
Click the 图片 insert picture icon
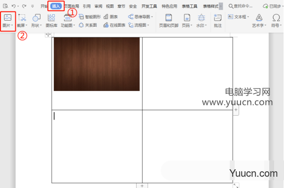[7, 18]
